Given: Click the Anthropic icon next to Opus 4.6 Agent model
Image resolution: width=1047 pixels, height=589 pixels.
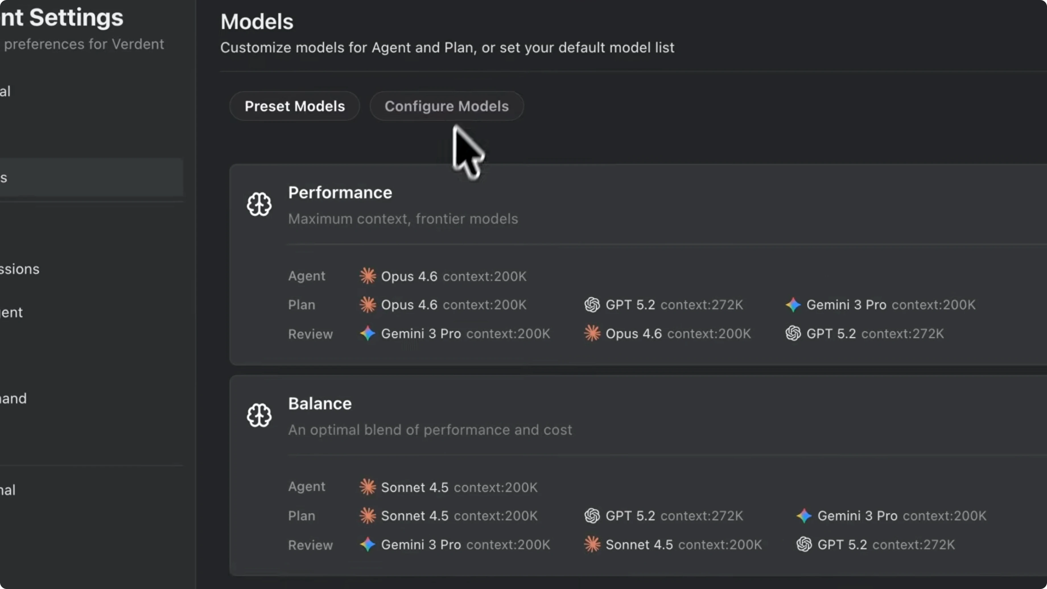Looking at the screenshot, I should [367, 276].
